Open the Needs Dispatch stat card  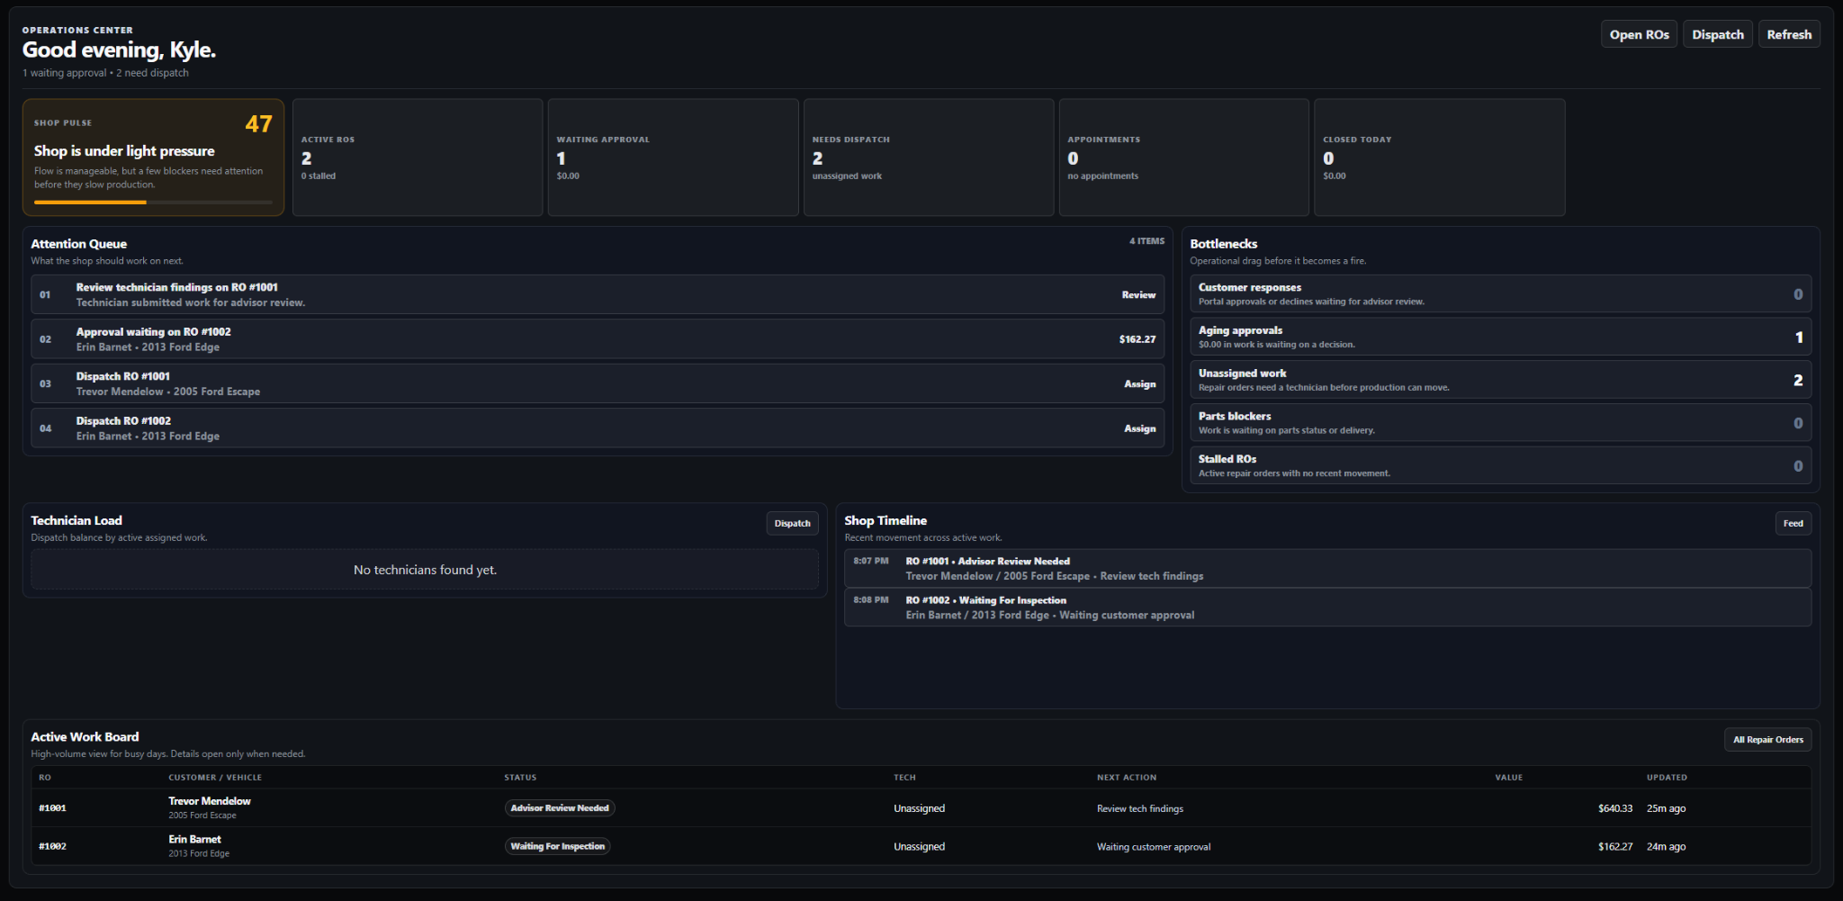[929, 158]
